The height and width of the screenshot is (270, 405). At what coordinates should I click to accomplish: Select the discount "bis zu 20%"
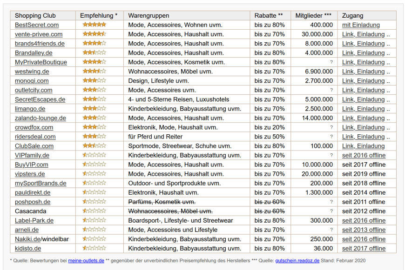pos(270,127)
